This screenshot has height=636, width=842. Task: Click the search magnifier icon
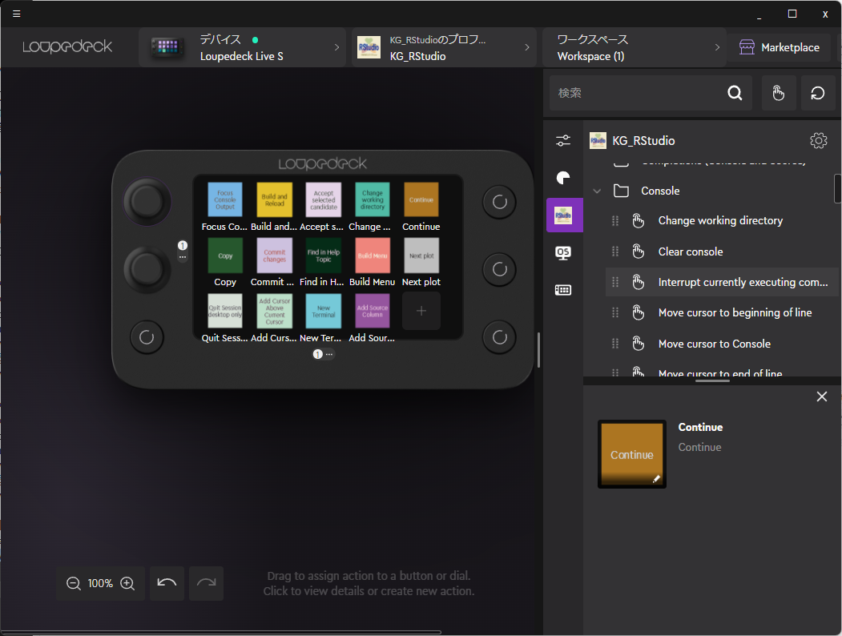735,94
